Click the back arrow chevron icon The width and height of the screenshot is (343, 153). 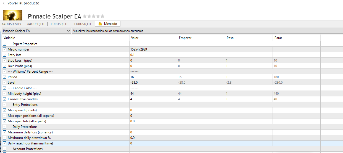coord(4,3)
